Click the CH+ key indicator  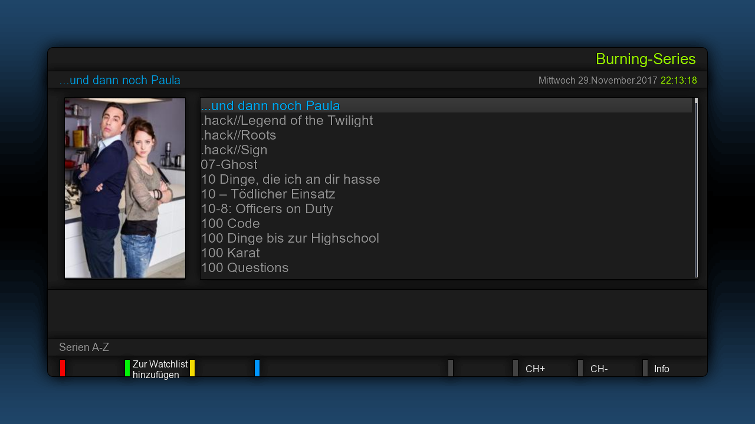(x=534, y=369)
